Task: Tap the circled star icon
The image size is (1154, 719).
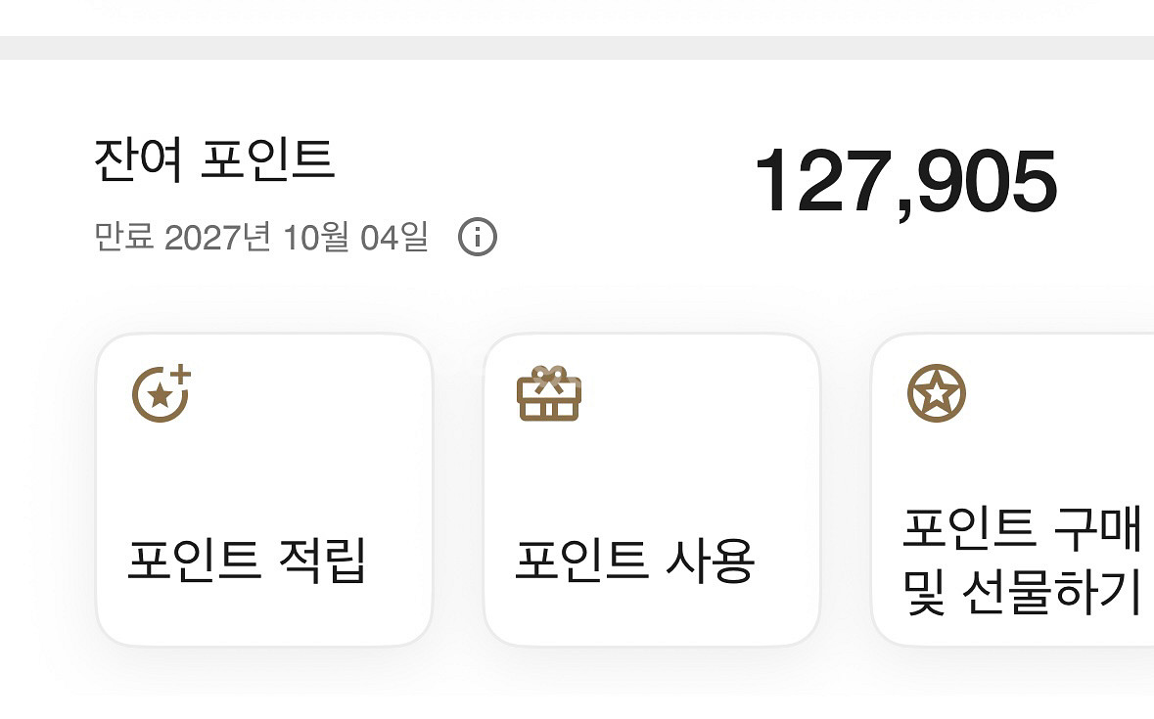Action: pos(936,393)
